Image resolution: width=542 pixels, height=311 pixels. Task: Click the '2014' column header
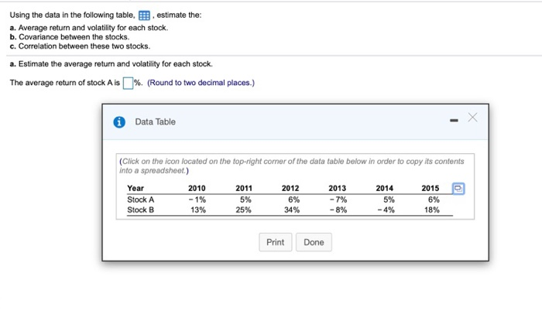pyautogui.click(x=385, y=188)
